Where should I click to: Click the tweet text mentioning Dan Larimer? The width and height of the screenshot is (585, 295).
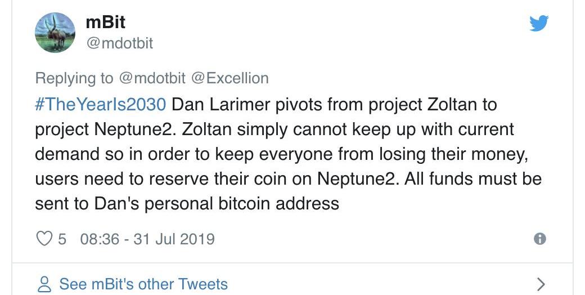[287, 154]
